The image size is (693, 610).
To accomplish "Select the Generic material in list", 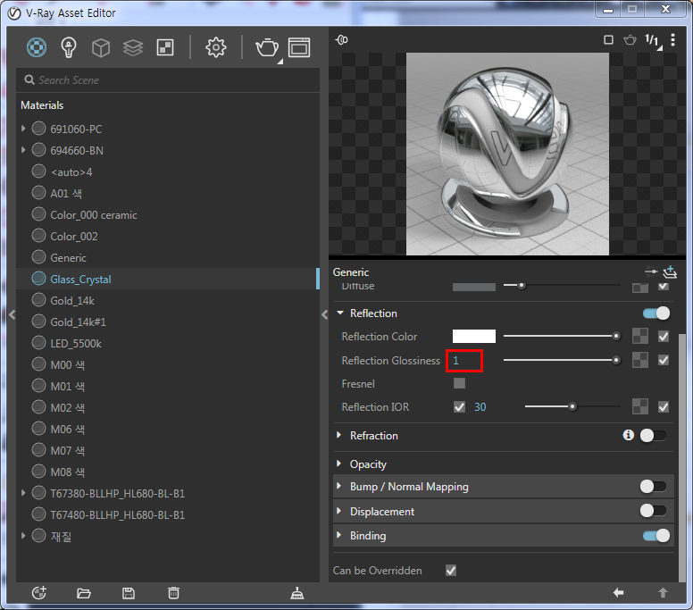I will pos(168,258).
